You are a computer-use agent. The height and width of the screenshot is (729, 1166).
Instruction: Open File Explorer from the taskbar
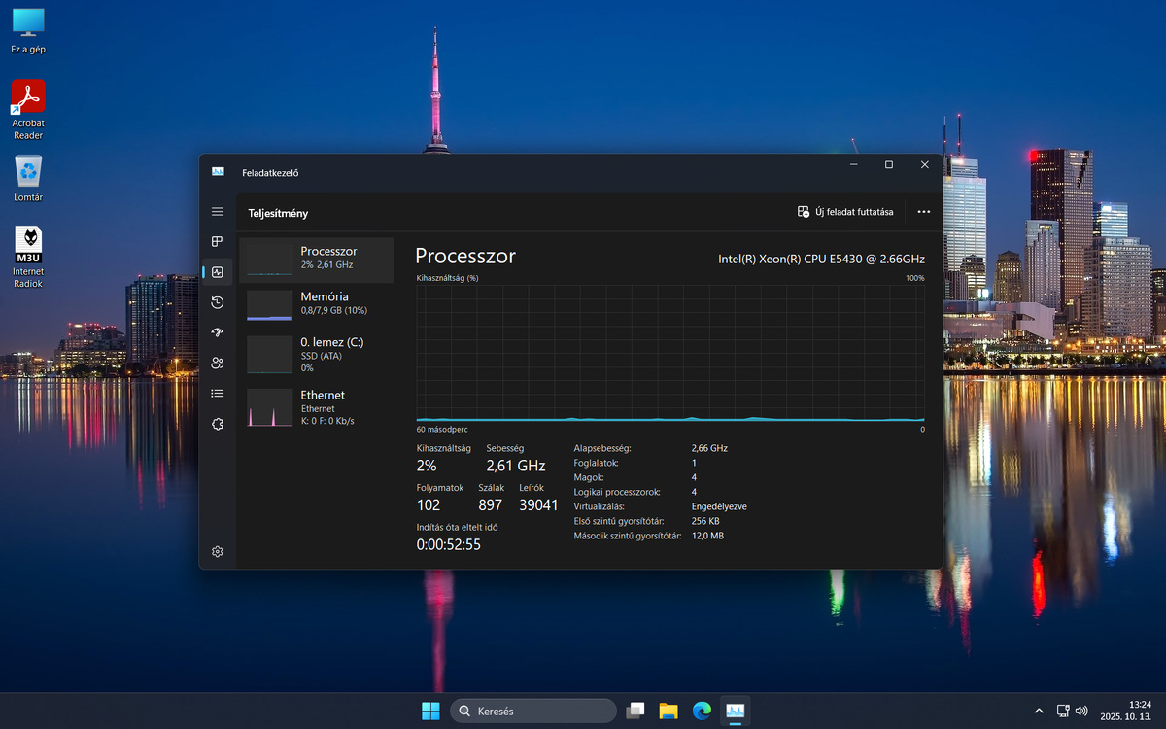coord(669,711)
